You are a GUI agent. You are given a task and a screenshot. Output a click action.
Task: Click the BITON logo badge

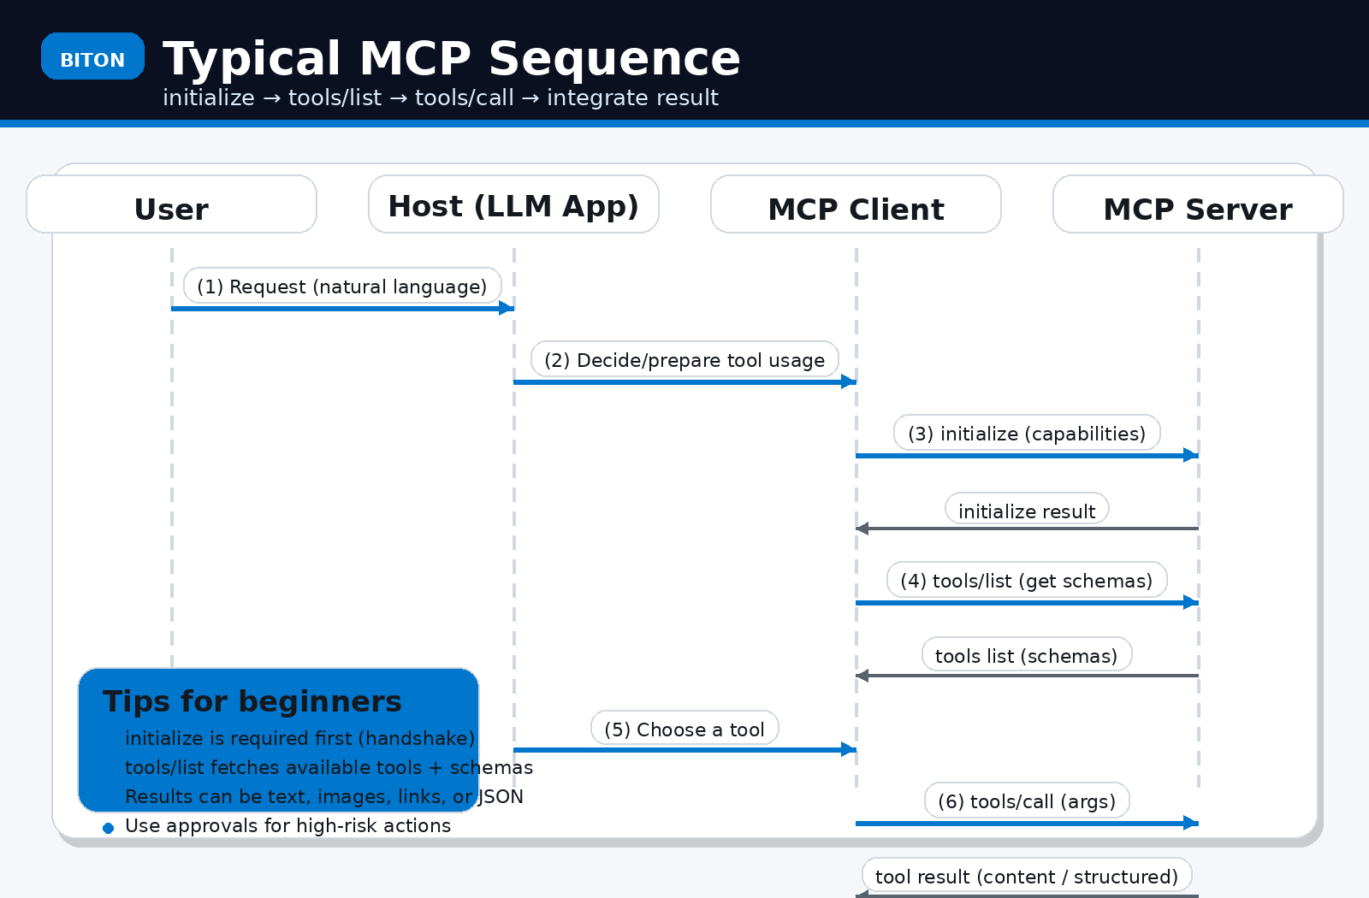[x=92, y=57]
